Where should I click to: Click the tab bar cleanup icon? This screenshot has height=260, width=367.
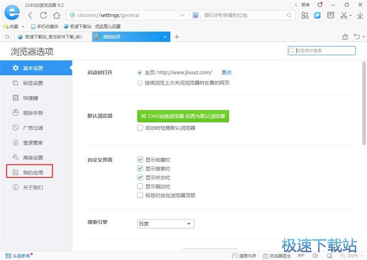(x=345, y=37)
